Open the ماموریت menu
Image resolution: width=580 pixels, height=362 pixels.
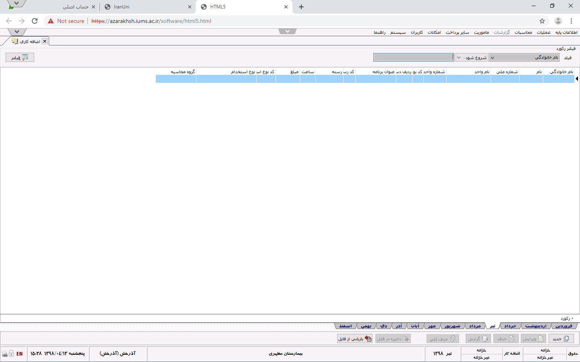[x=481, y=32]
